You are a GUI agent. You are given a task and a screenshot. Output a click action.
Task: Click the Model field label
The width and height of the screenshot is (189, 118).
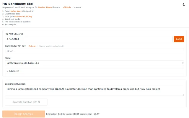point(8,58)
